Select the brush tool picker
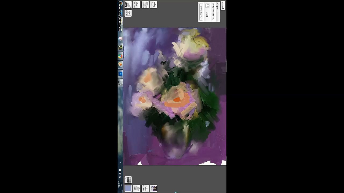344x193 pixels. click(128, 5)
